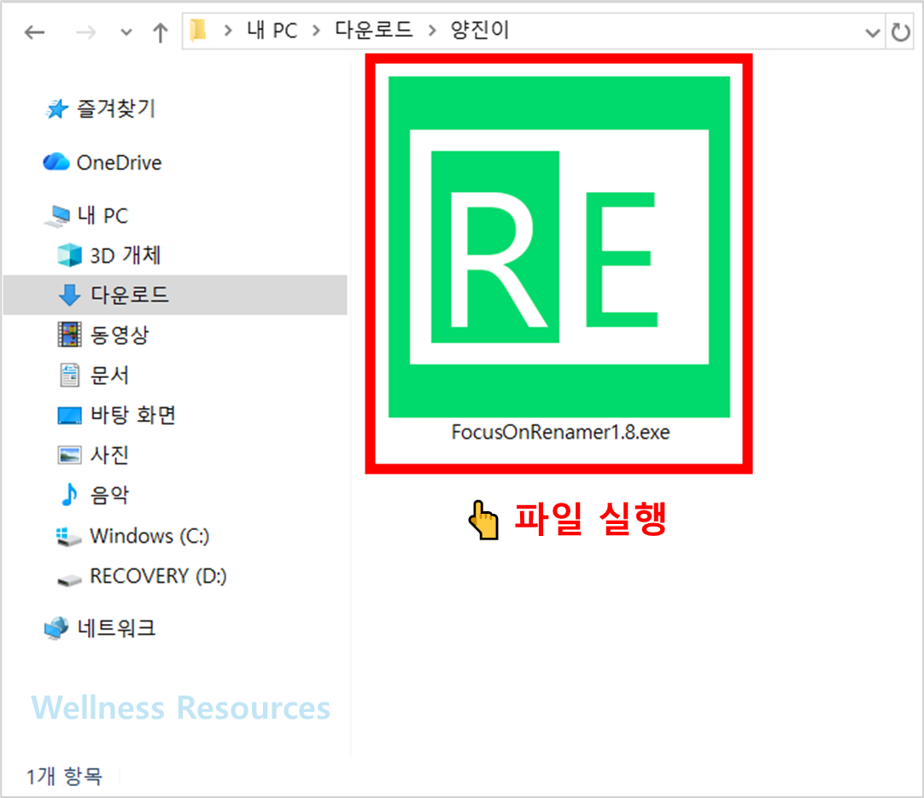Open 음악 folder
Viewport: 924px width, 798px height.
[109, 495]
